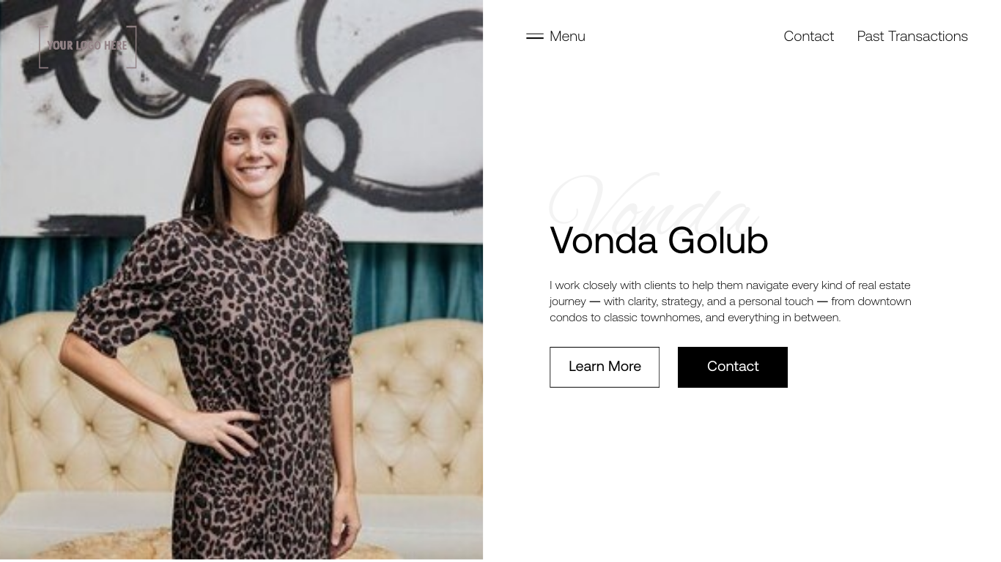This screenshot has height=562, width=1001.
Task: Go to Past Transactions page
Action: (x=912, y=36)
